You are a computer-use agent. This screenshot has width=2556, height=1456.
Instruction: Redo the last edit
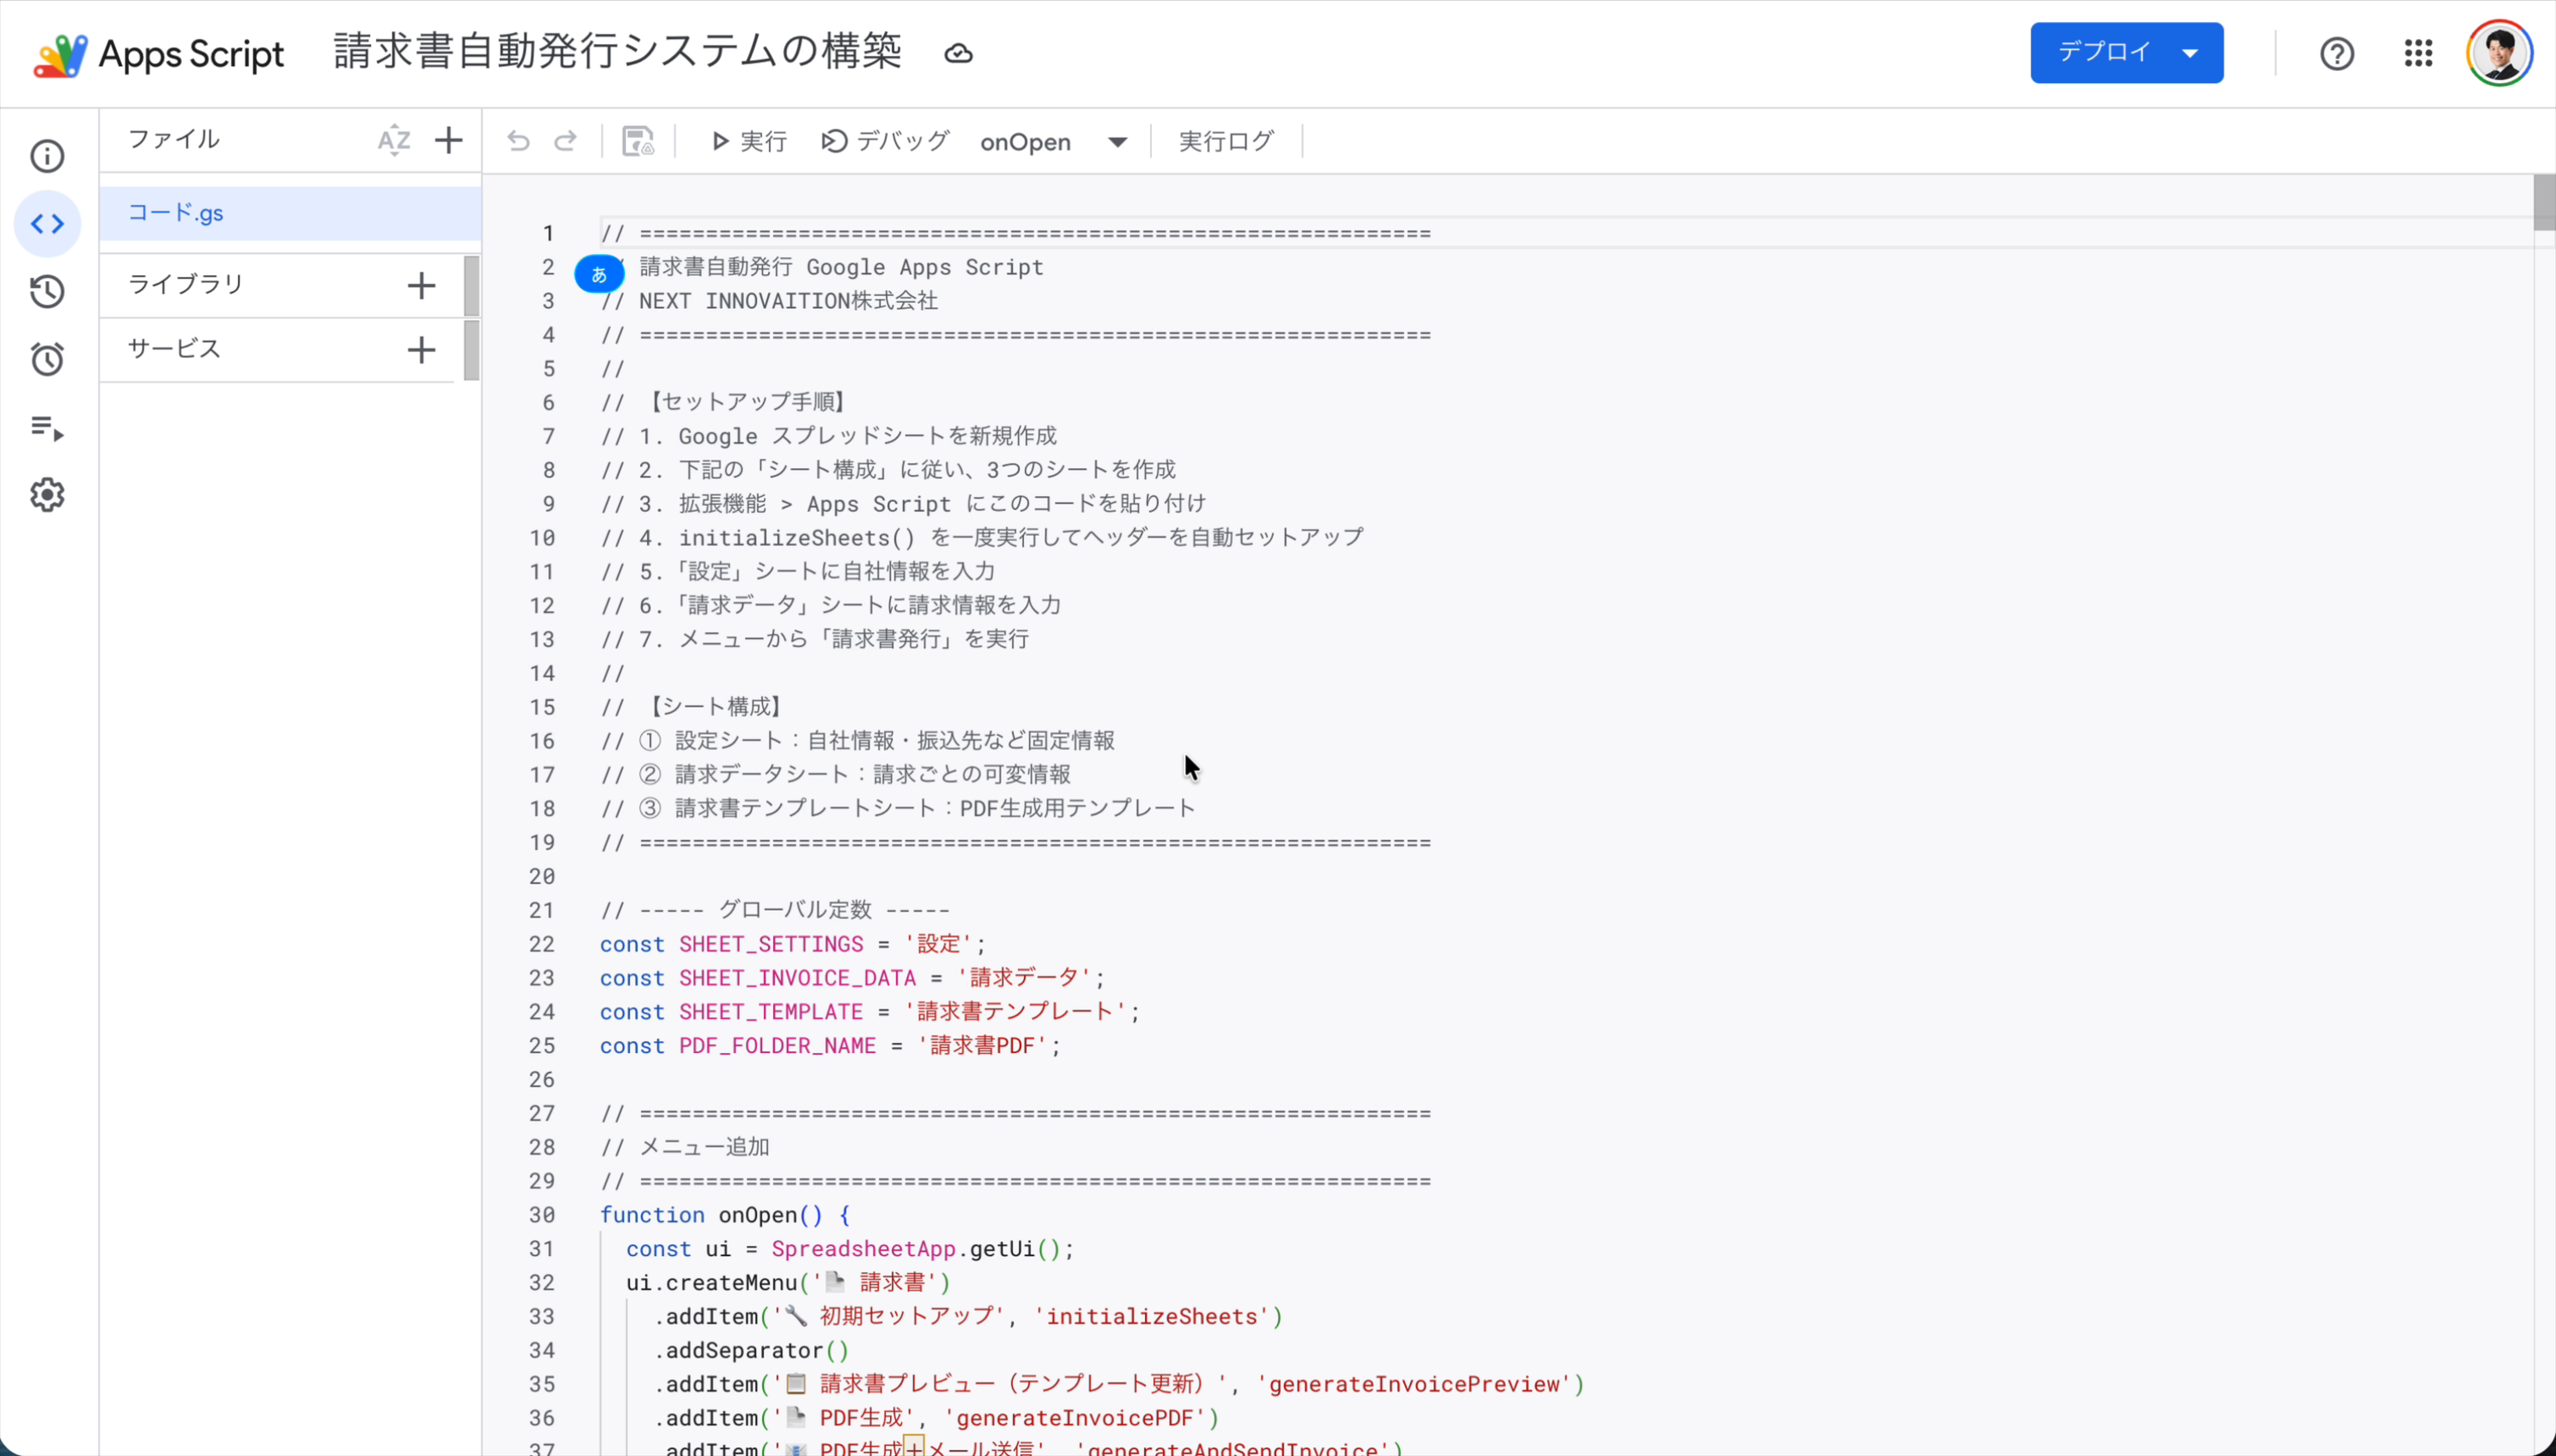567,141
